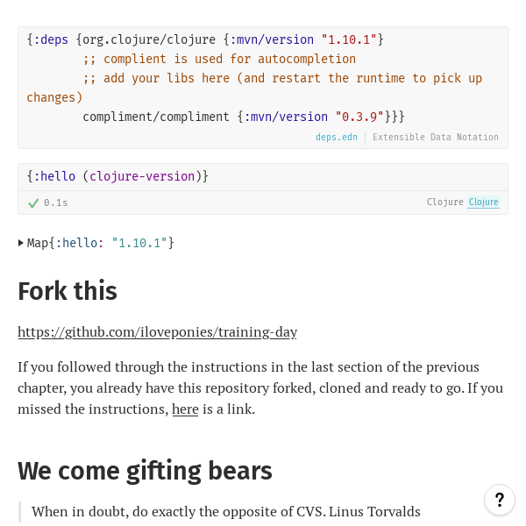The image size is (526, 526).
Task: Click the underlined Clojure runtime link
Action: point(483,203)
